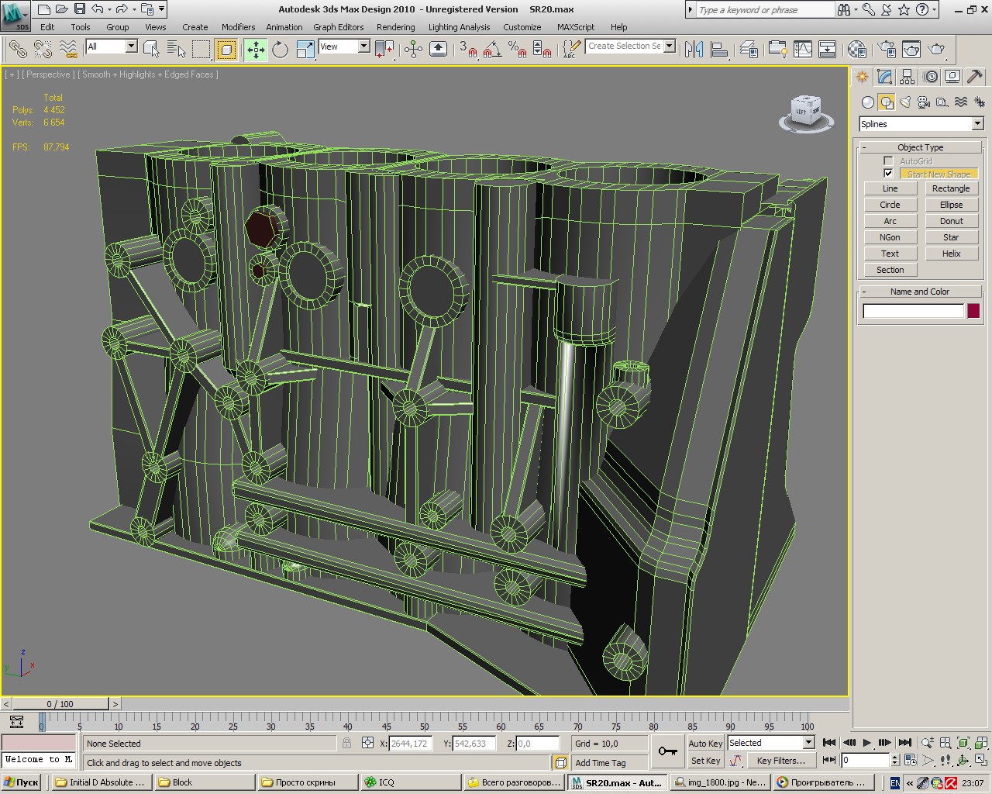Open the Modifiers menu
This screenshot has height=794, width=992.
pos(238,27)
